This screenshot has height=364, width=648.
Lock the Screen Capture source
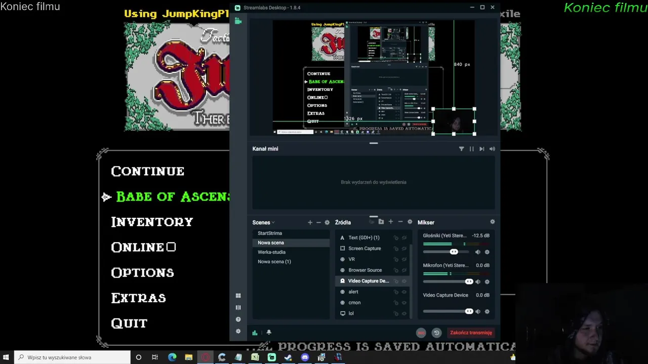(396, 249)
